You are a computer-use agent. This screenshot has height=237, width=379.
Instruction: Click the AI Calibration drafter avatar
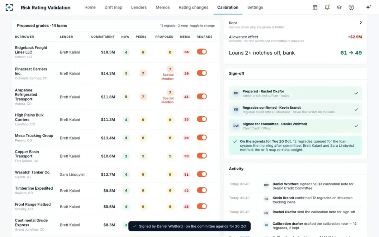[x=266, y=225]
